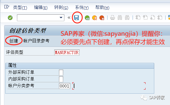Tick the 内部采购订单 checkbox
170x105 pixels.
pyautogui.click(x=61, y=79)
